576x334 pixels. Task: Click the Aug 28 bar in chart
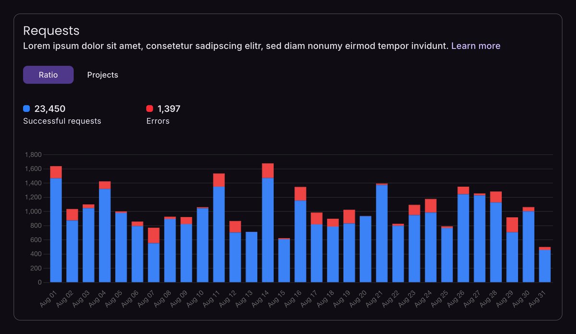click(x=496, y=237)
